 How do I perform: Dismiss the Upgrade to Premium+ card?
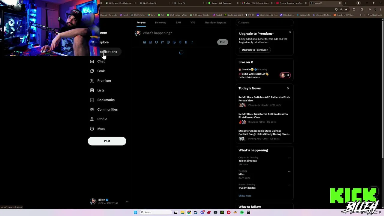(x=290, y=32)
